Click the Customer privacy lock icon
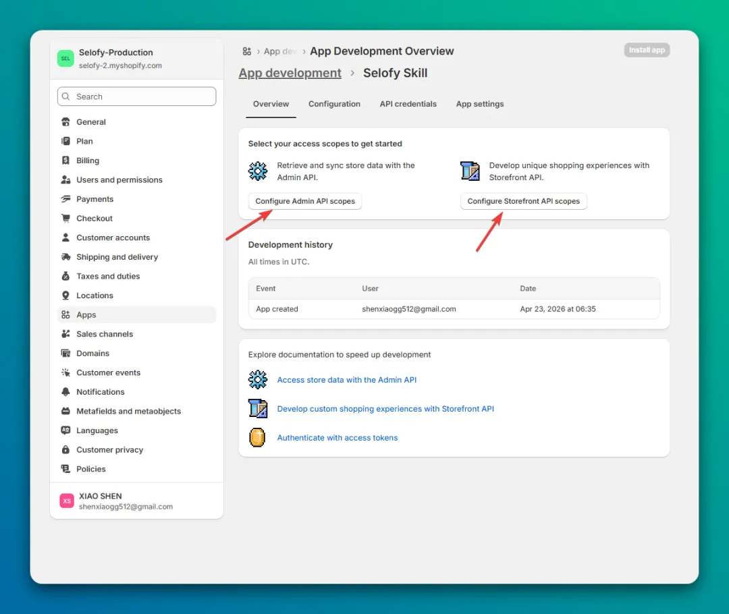Screen dimensions: 729x614 click(65, 450)
